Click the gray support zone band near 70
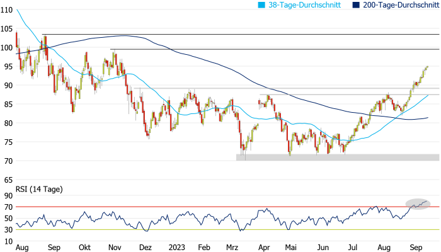The height and width of the screenshot is (252, 441). pos(338,157)
